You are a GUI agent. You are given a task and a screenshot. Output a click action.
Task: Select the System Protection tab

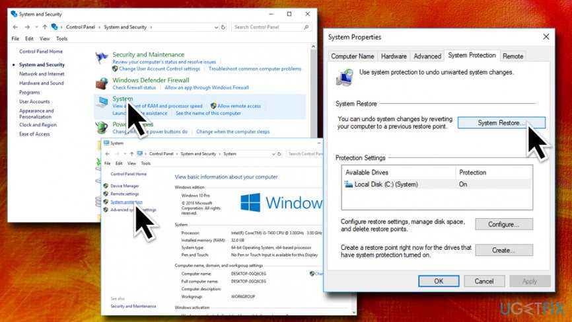coord(472,55)
